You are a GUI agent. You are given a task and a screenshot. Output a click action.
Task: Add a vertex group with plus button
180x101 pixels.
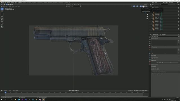179,41
